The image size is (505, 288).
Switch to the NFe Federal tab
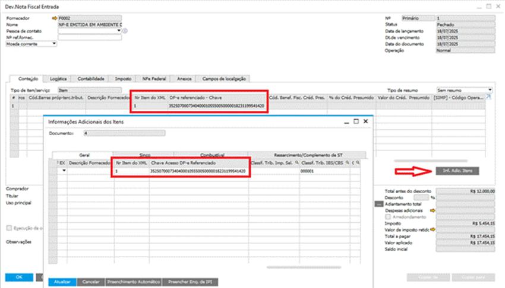pos(153,78)
